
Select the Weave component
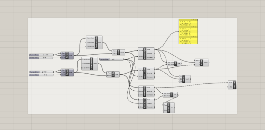tap(202, 63)
